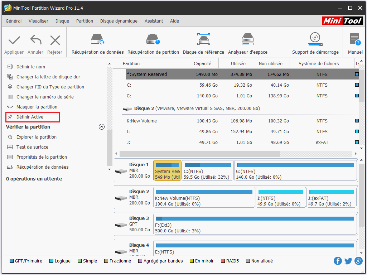Open the Disque menu
Viewport: 367px width, 275px height.
tap(62, 21)
